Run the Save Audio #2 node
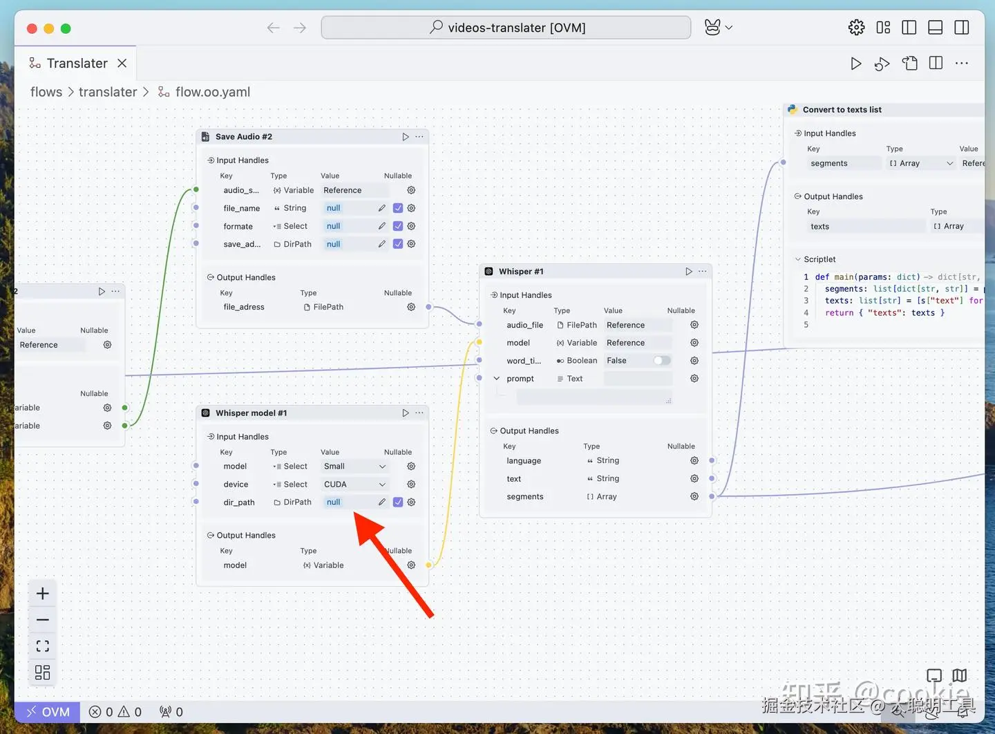995x734 pixels. click(x=406, y=137)
